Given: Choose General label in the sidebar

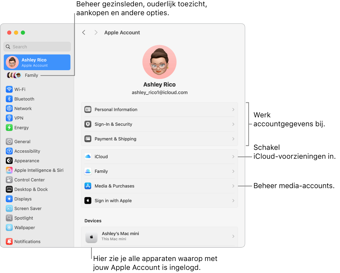Looking at the screenshot, I should coord(22,141).
